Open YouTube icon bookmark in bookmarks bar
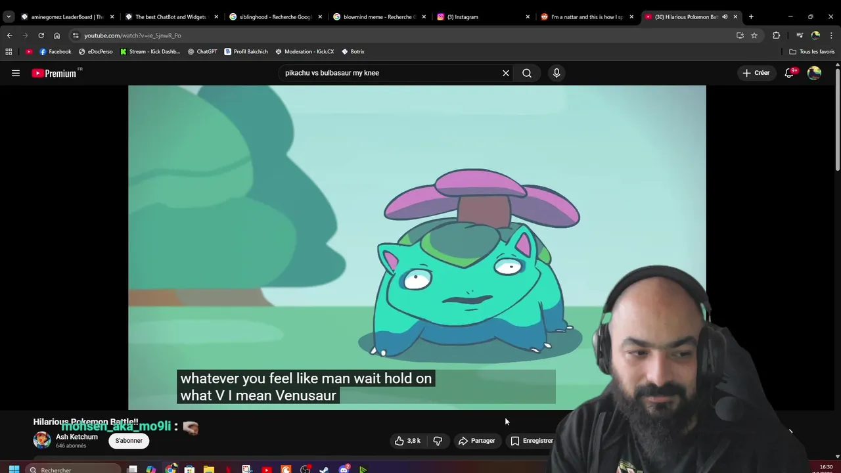Screen dimensions: 841x473 (x=29, y=51)
